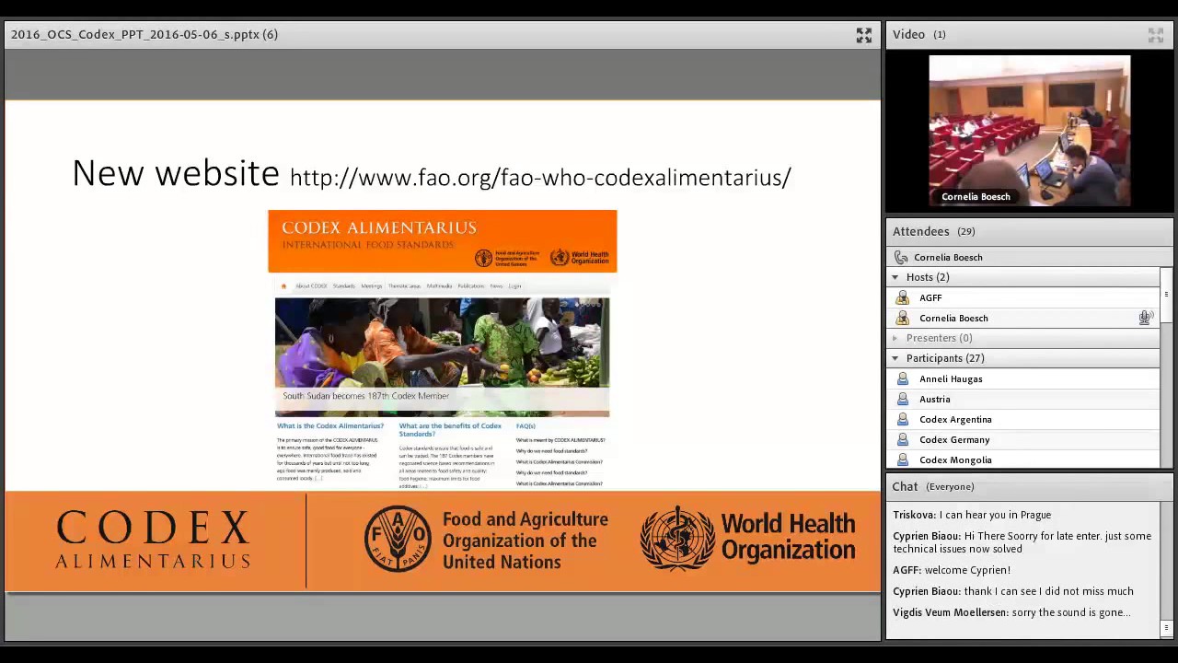Click the pptx file name in Share pod title

[144, 34]
